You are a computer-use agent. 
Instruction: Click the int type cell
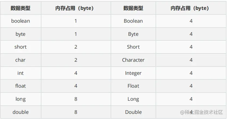(x=20, y=73)
